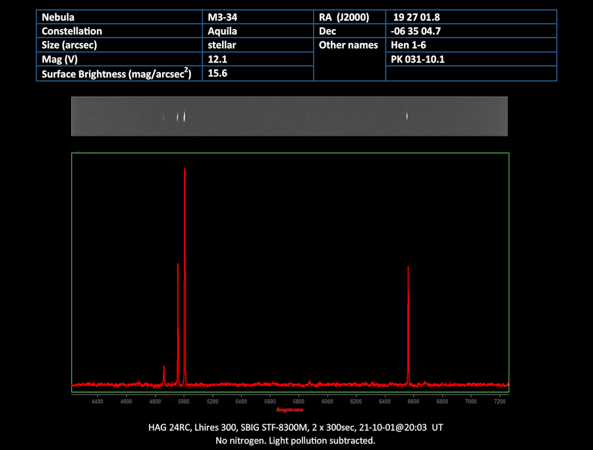Click the second tallest peak near 4960 Angstroms
The image size is (593, 450).
tap(178, 323)
